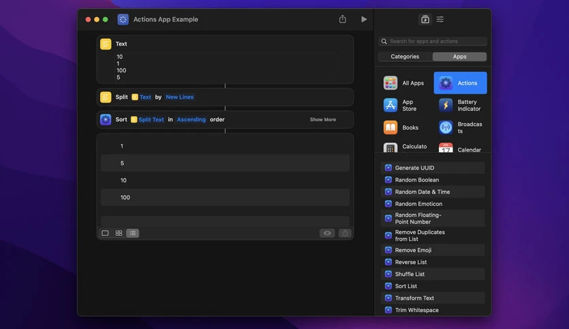Focus the Search for apps and actions field
This screenshot has width=569, height=329.
click(x=433, y=41)
